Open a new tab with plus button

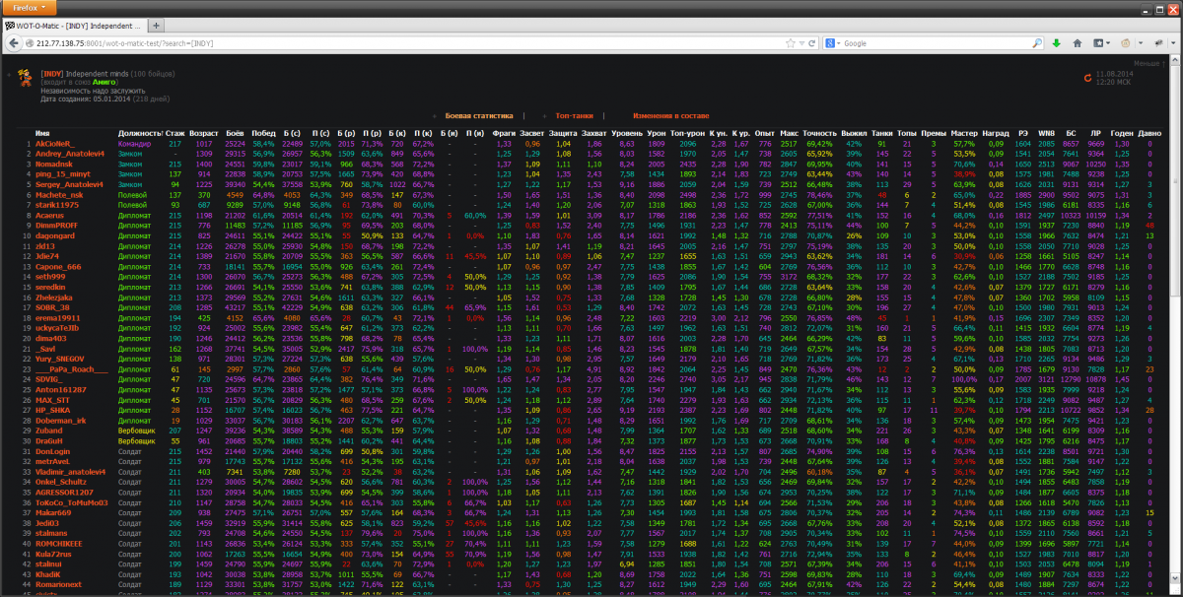(x=159, y=24)
